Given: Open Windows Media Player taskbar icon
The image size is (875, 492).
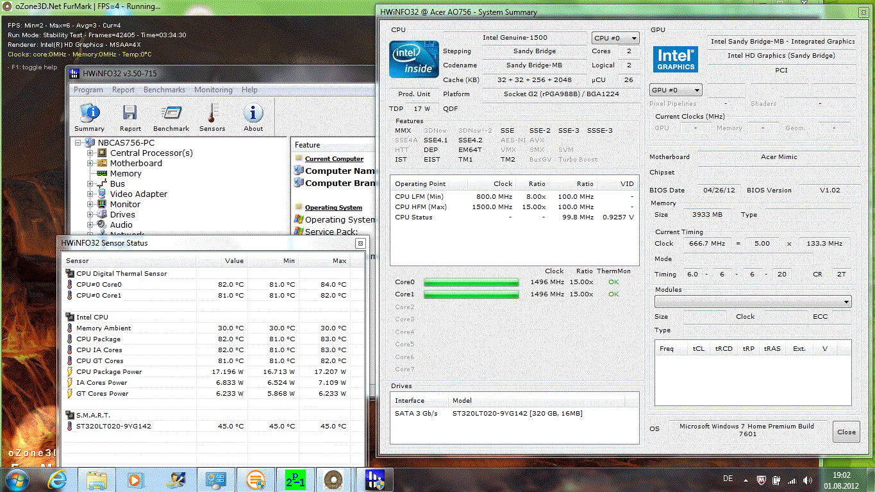Looking at the screenshot, I should tap(135, 479).
